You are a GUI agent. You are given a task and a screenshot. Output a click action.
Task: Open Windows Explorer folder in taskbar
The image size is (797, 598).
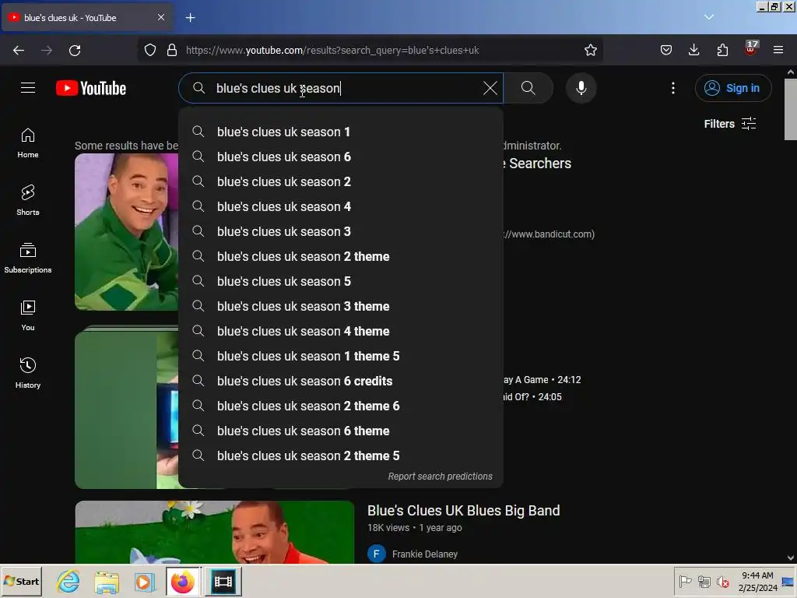[107, 582]
